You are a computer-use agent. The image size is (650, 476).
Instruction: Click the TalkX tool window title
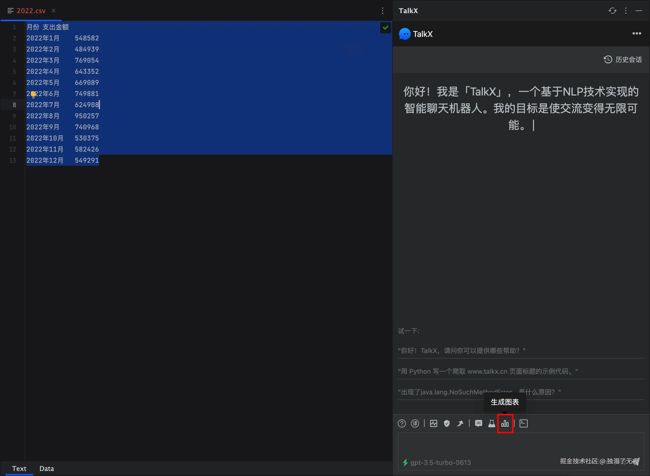pyautogui.click(x=408, y=11)
